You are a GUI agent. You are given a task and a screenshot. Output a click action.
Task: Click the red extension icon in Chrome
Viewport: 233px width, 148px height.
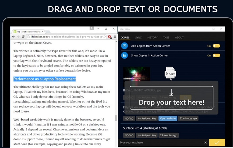click(109, 37)
